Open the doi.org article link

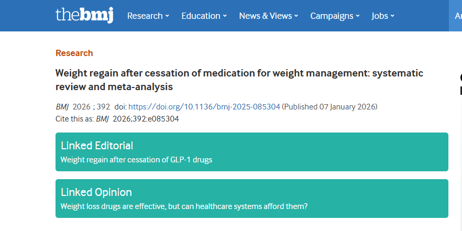click(204, 107)
